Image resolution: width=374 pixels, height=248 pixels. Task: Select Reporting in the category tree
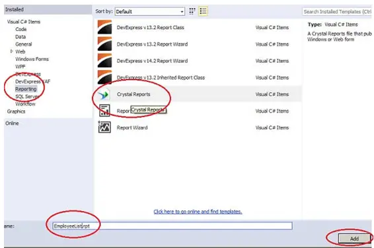(x=26, y=89)
